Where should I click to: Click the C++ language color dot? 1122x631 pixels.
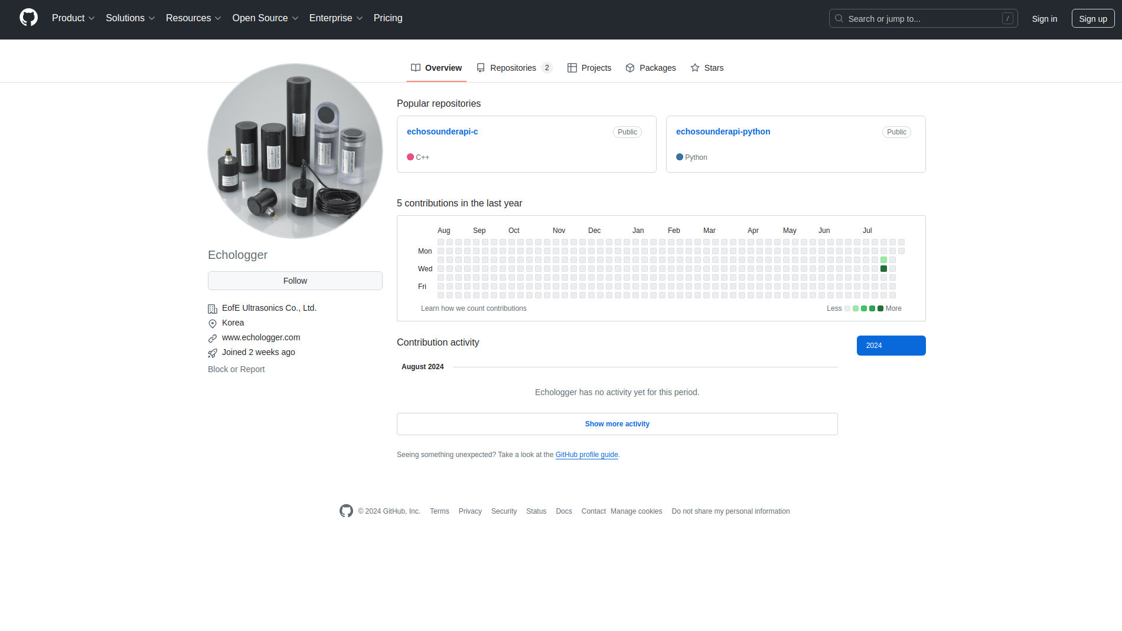[410, 157]
